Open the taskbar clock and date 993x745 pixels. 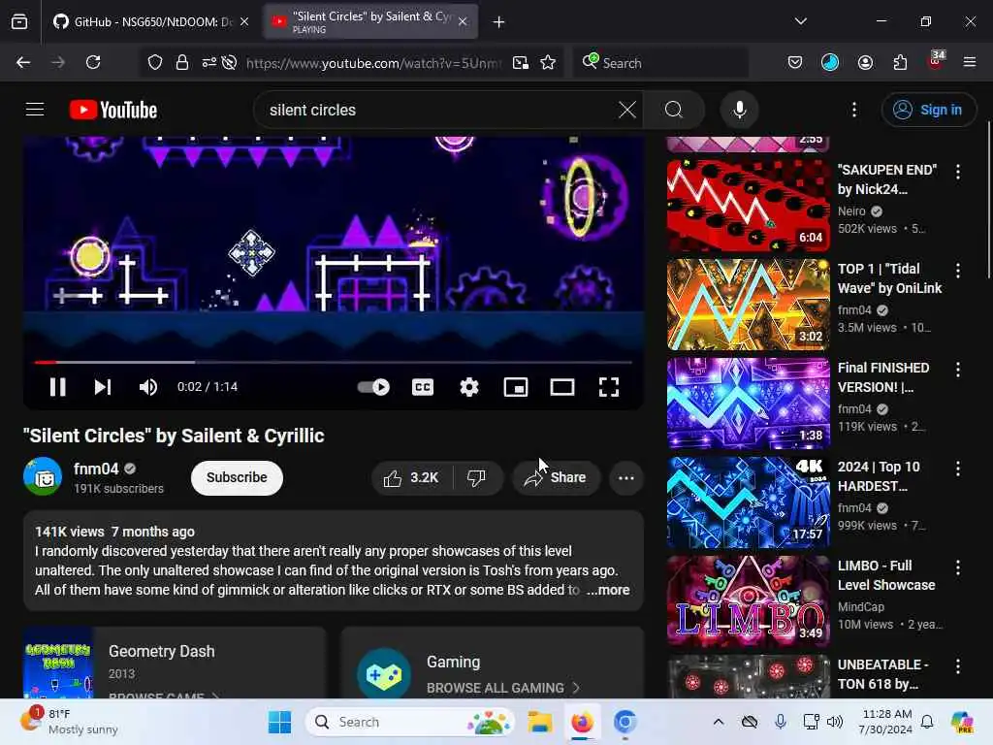(x=886, y=722)
